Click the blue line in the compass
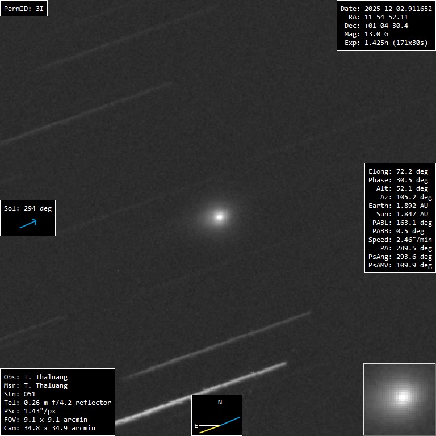436x436 pixels. click(x=230, y=421)
